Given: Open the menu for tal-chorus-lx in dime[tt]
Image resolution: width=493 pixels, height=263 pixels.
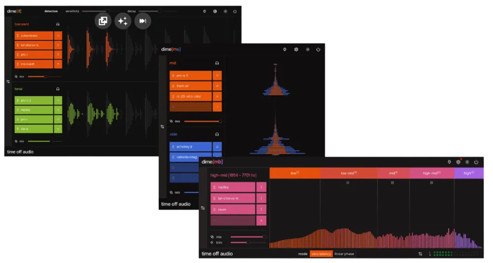Looking at the screenshot, I should pos(58,45).
